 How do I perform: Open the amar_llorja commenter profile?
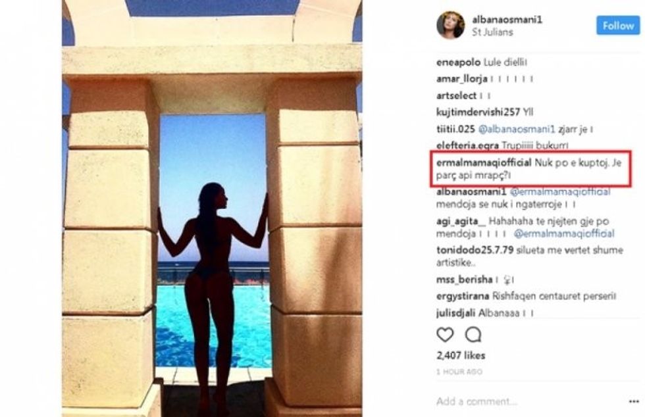[462, 79]
